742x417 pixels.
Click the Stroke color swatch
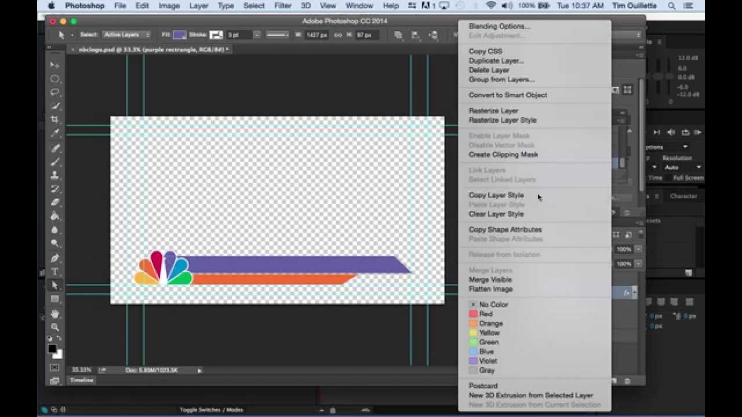215,35
